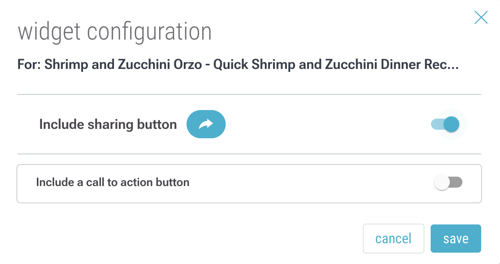Click the white knob of CTA toggle
This screenshot has height=264, width=500.
pyautogui.click(x=442, y=183)
